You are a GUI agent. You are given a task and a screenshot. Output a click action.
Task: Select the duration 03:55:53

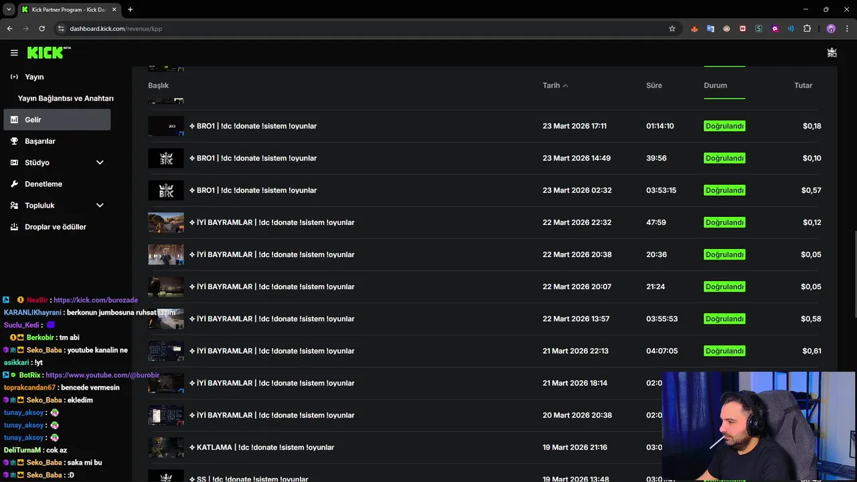pyautogui.click(x=661, y=319)
